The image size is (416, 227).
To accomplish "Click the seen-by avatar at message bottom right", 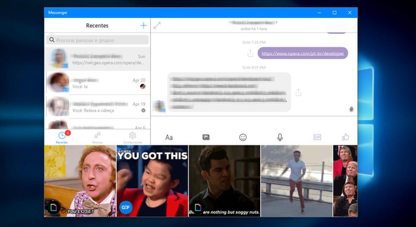I will click(x=351, y=109).
